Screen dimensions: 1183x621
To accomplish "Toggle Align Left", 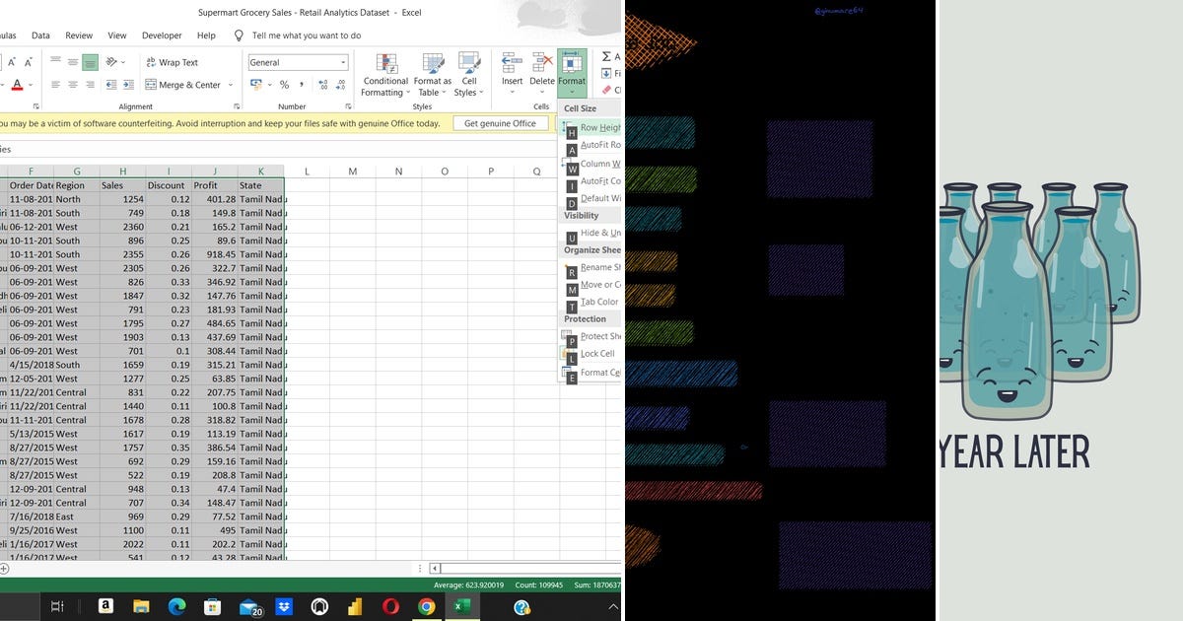I will point(57,85).
